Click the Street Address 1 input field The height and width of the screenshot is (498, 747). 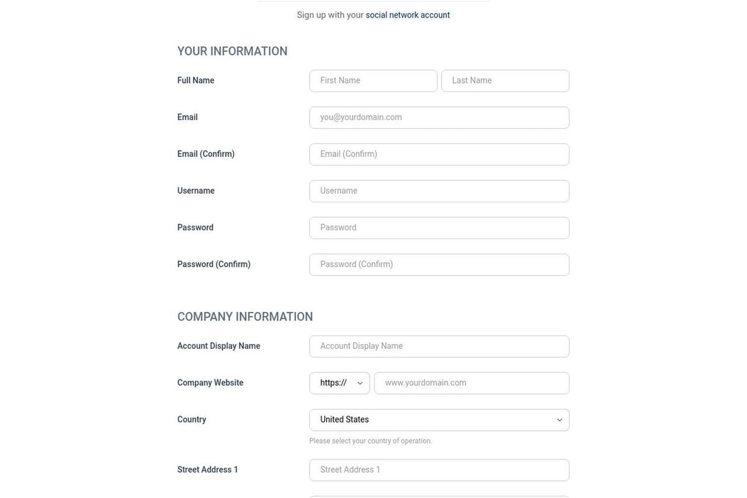[x=439, y=470]
